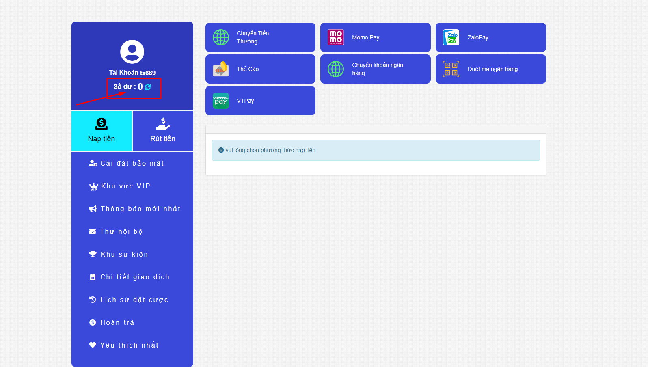This screenshot has width=648, height=367.
Task: Refresh the account balance
Action: tap(148, 87)
